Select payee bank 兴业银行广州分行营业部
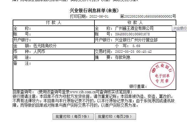The image size is (187, 122). point(136,40)
